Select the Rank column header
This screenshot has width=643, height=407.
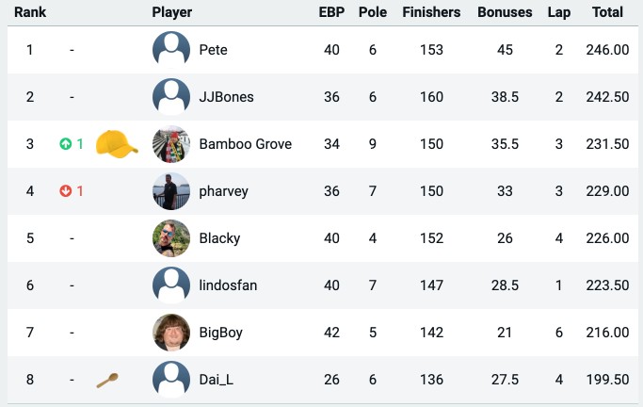(30, 12)
